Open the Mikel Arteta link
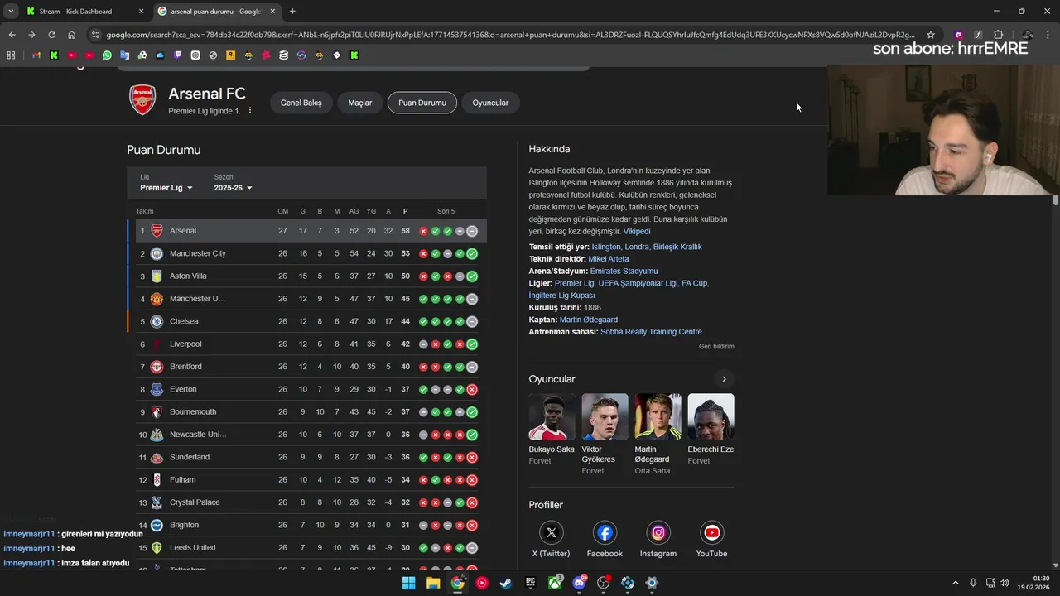 click(x=609, y=259)
